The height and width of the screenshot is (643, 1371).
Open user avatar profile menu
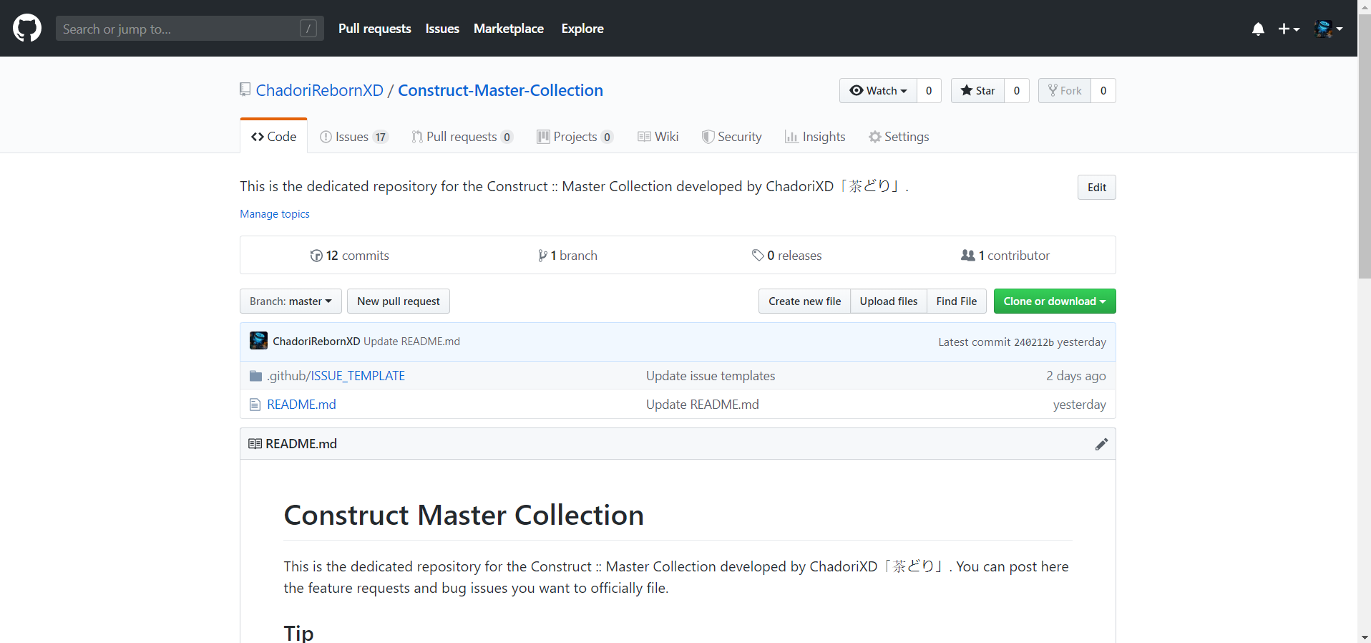1328,29
